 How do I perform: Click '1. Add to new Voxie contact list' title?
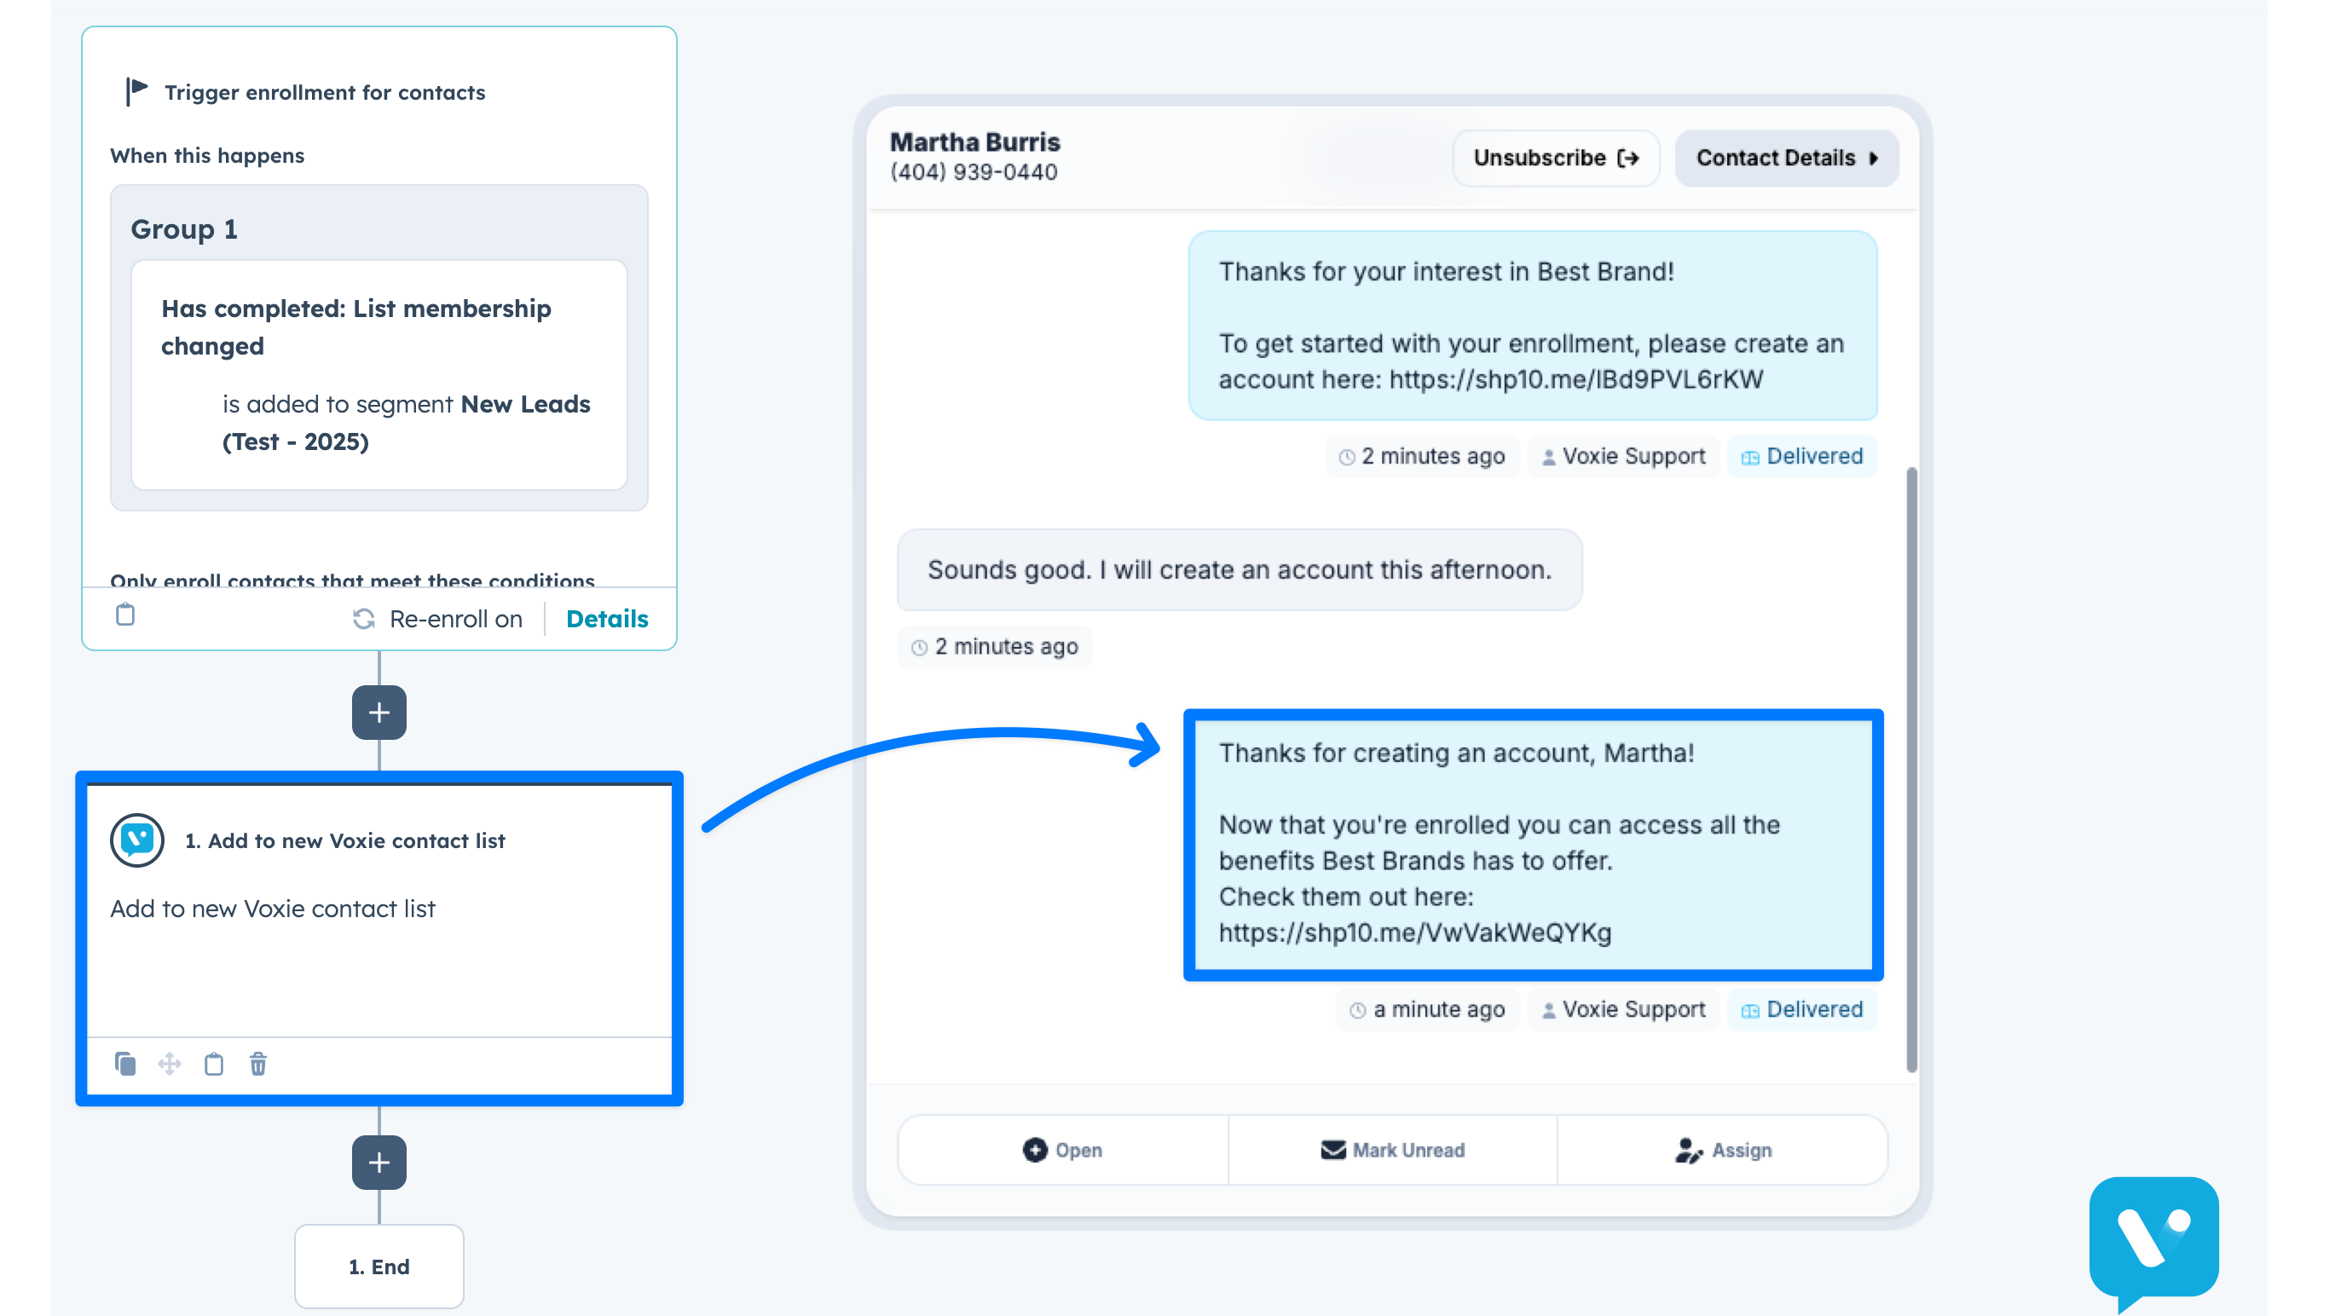pos(344,840)
